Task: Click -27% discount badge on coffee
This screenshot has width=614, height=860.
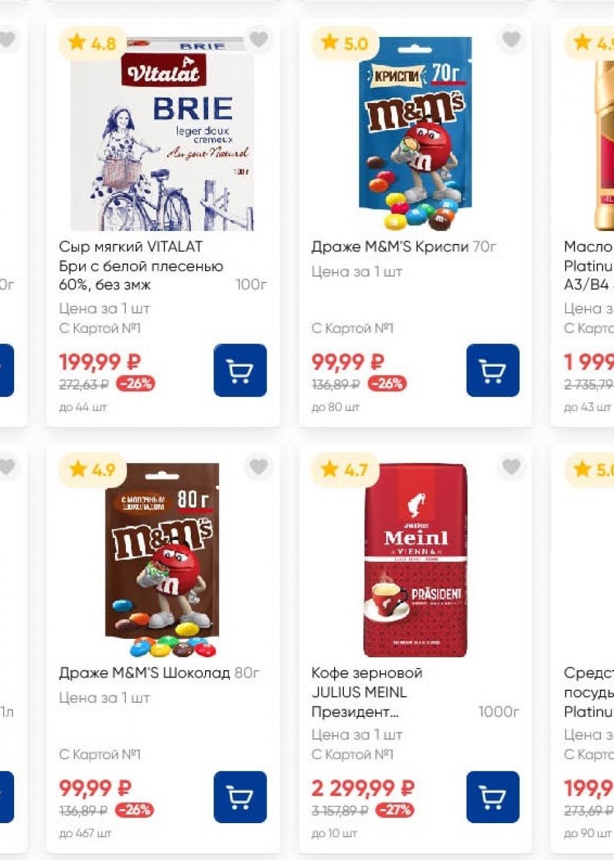Action: pos(395,810)
